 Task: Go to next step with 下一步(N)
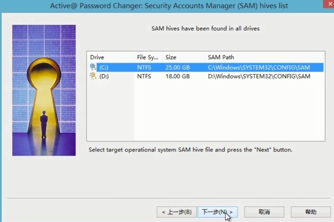click(x=218, y=212)
